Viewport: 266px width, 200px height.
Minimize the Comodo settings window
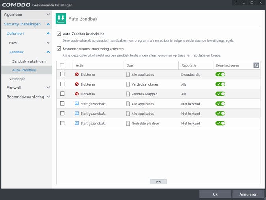pos(244,2)
